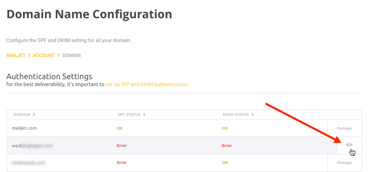369x172 pixels.
Task: Click the DKIM STATUS column header label
Action: click(236, 115)
